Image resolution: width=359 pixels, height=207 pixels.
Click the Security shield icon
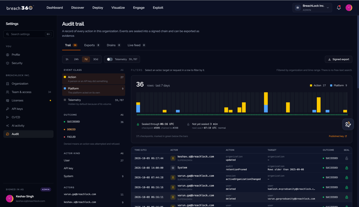point(8,63)
